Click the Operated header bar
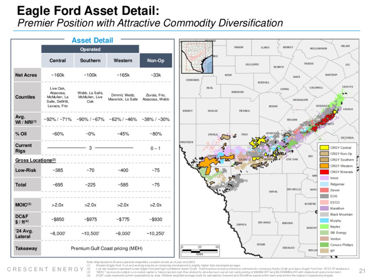Image resolution: width=373 pixels, height=279 pixels. click(90, 49)
